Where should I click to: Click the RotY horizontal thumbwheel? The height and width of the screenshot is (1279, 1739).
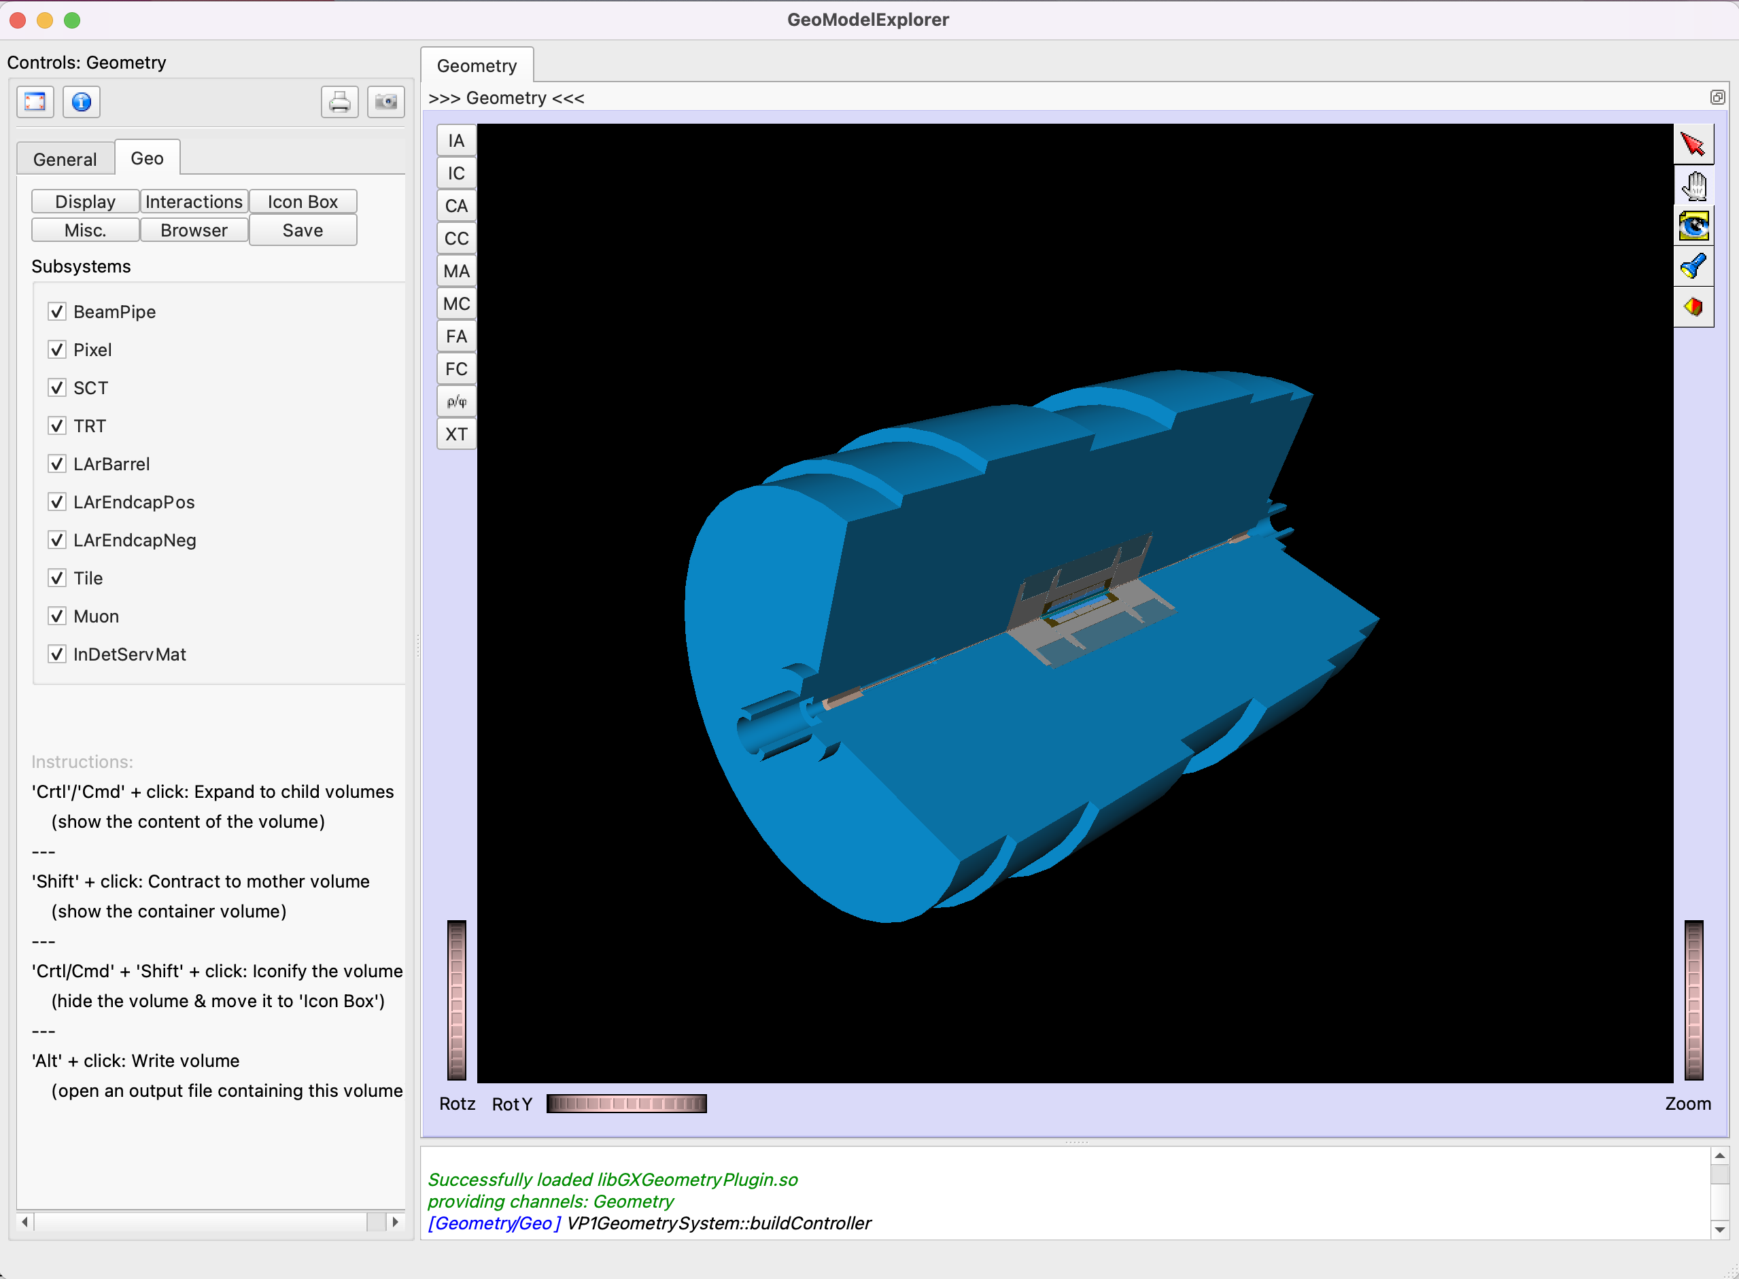click(626, 1103)
